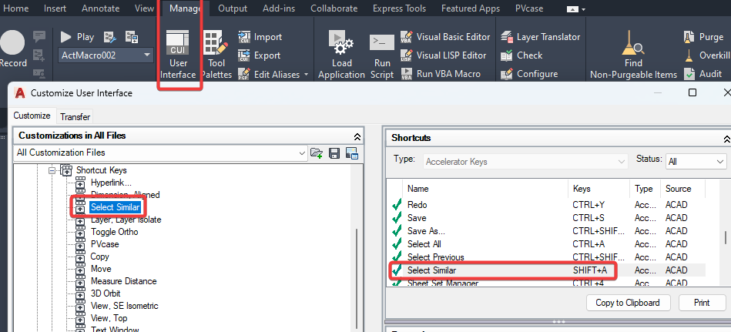Click the CAD standards Configure button
Image resolution: width=731 pixels, height=332 pixels.
point(529,74)
